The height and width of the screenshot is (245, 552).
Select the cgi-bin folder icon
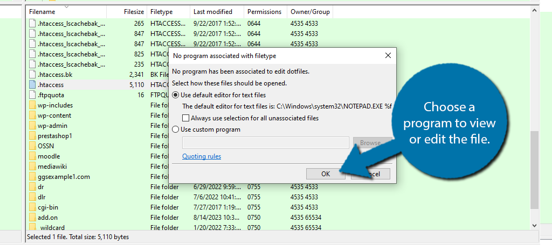[x=32, y=207]
